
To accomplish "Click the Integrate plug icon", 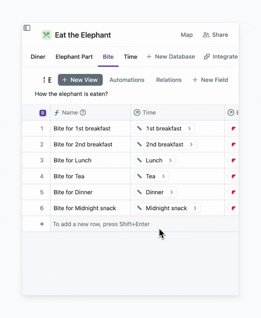I will (207, 57).
